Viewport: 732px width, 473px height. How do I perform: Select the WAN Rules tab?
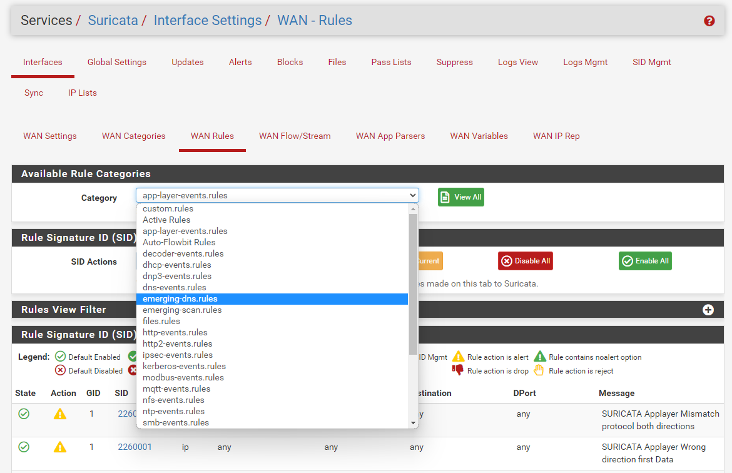(x=213, y=136)
